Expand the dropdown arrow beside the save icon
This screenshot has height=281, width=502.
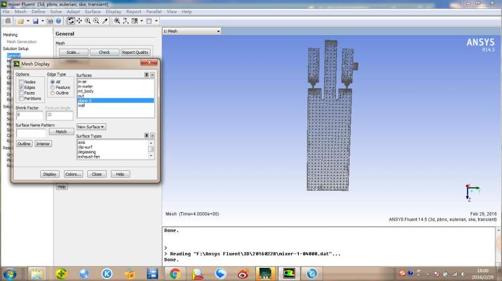coord(43,21)
